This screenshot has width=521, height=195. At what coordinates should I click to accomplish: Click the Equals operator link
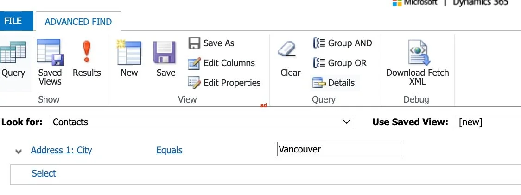coord(169,150)
